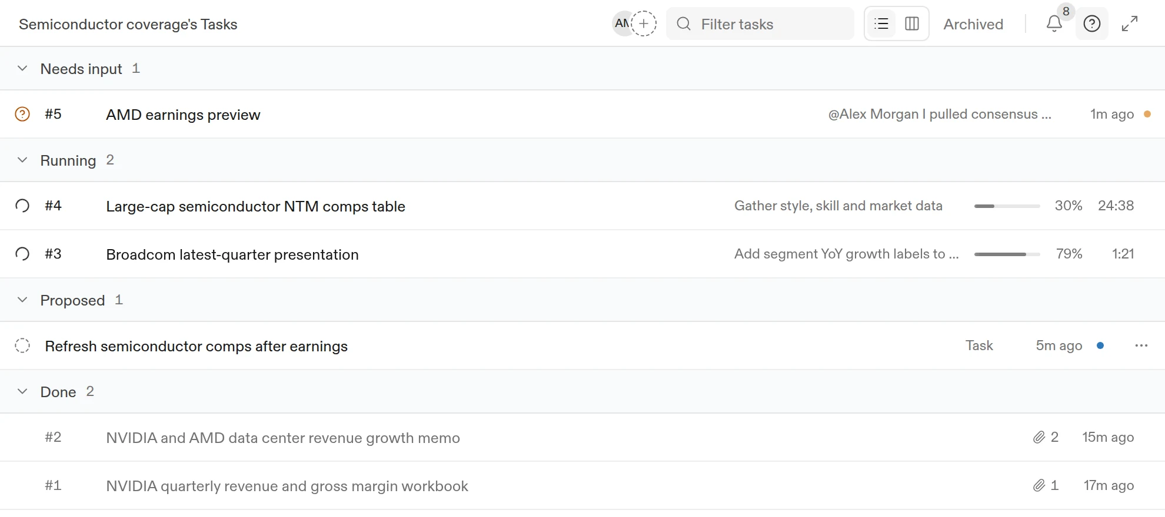Screen dimensions: 1165x517
Task: Click the Running section heading
Action: pos(68,160)
